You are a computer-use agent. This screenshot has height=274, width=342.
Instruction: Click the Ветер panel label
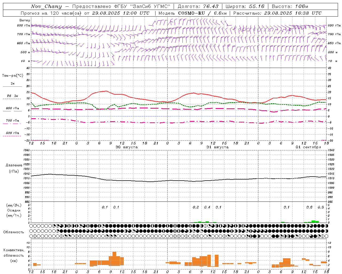pyautogui.click(x=25, y=20)
